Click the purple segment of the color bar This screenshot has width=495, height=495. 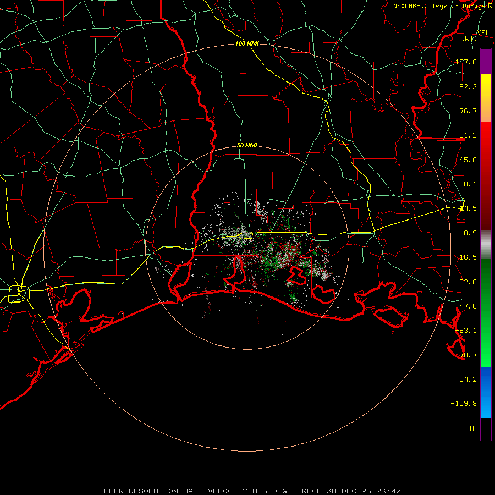pyautogui.click(x=486, y=61)
